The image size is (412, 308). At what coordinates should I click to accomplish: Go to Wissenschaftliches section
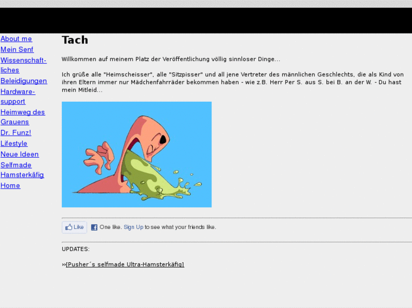coord(23,65)
